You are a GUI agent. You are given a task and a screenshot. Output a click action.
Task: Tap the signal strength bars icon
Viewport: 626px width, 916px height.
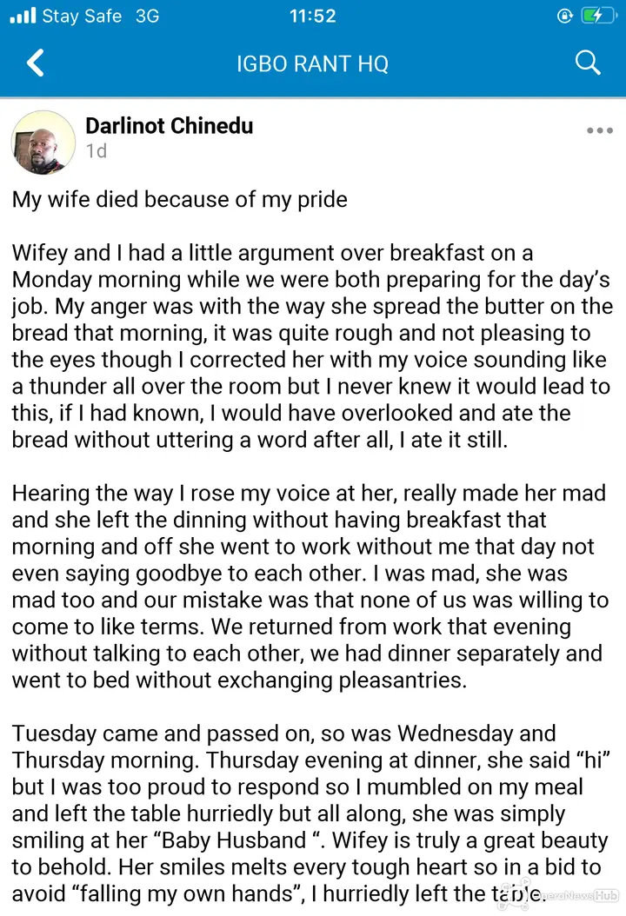[x=23, y=15]
